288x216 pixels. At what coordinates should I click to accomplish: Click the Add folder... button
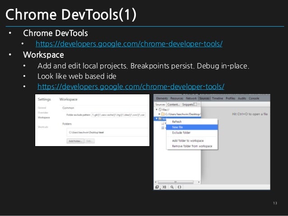click(75, 141)
